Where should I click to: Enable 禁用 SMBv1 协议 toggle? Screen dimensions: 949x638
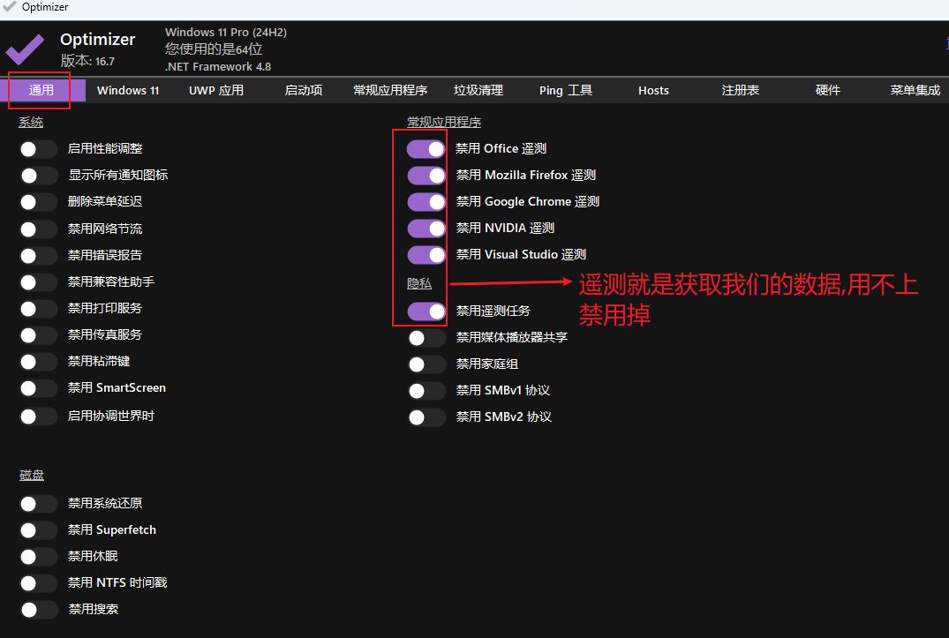426,391
